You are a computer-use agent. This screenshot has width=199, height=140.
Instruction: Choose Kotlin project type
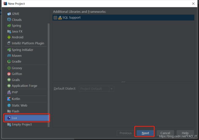click(x=26, y=99)
